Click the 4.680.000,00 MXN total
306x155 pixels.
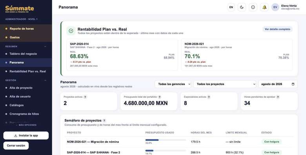coord(146,103)
